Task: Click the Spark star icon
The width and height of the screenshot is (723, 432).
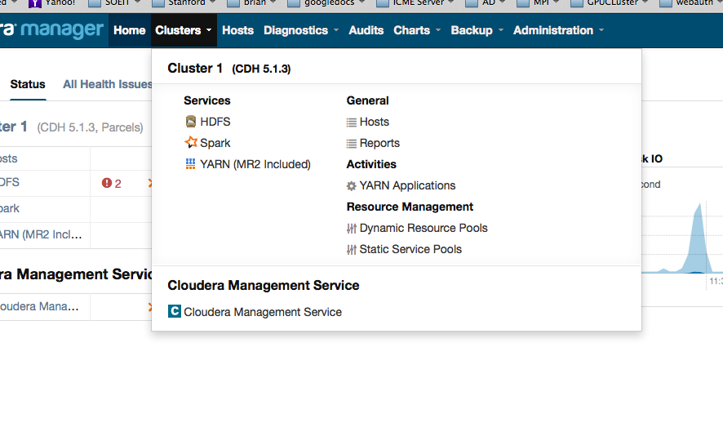Action: coord(190,142)
